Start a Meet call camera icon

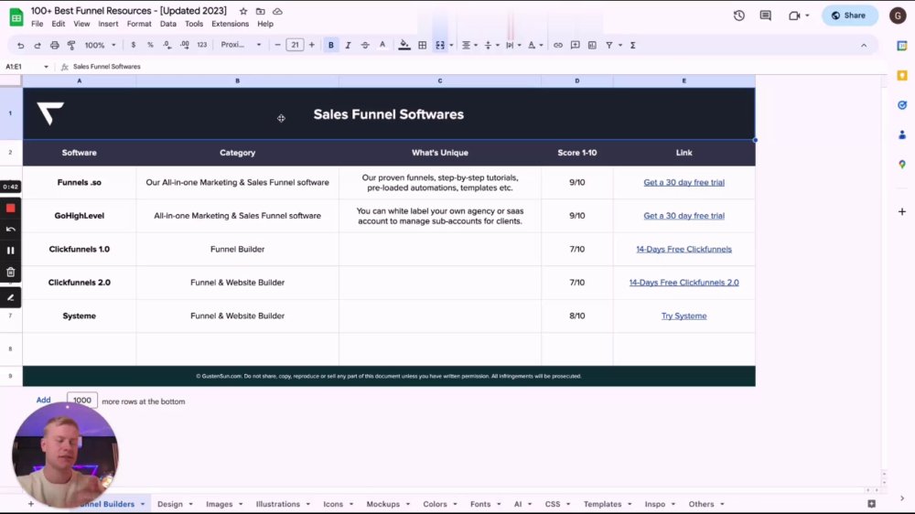(x=794, y=16)
